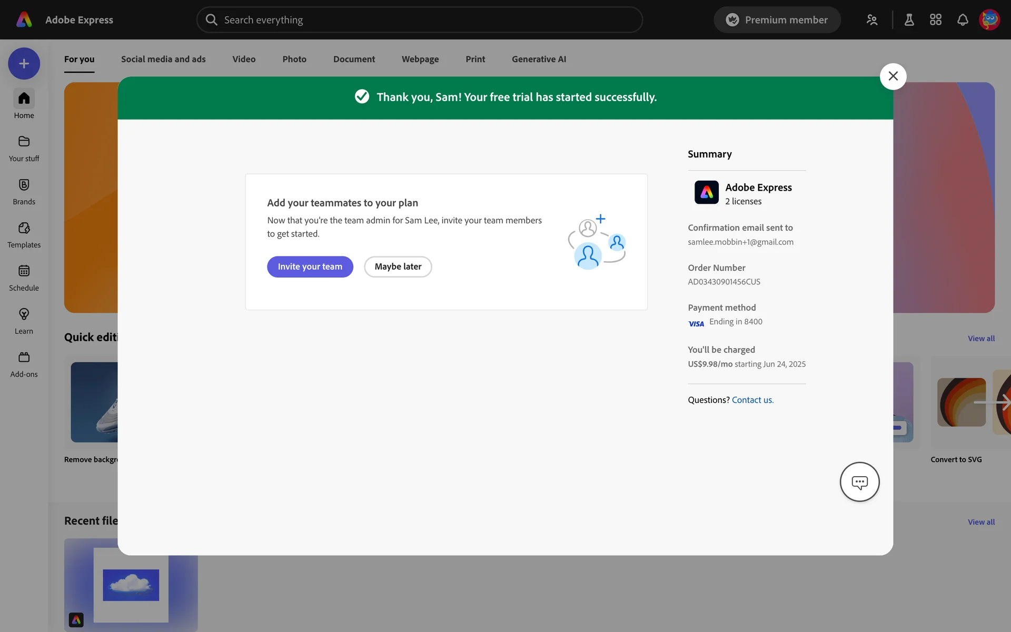This screenshot has height=632, width=1011.
Task: Open the Learn lightbulb section
Action: (24, 321)
